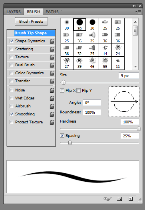Open the Preset Manager icon
Viewport: 145px width, 210px height.
coord(119,199)
